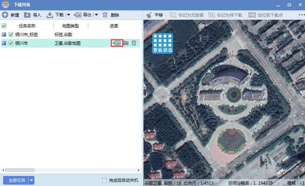Click the 新建 new task button
The height and width of the screenshot is (186, 305).
(10, 15)
